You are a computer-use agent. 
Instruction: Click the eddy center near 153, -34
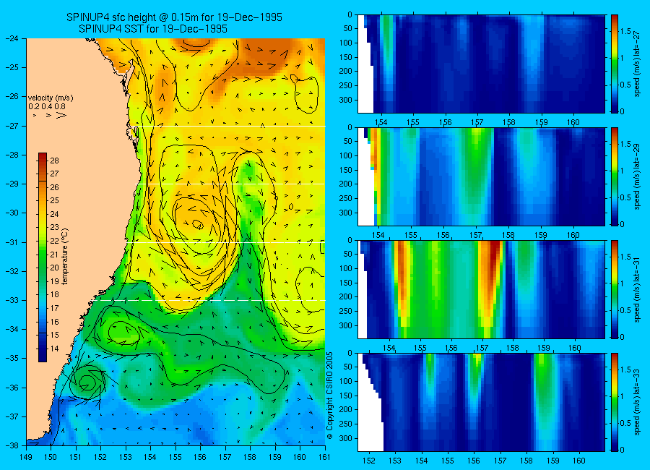pyautogui.click(x=123, y=332)
